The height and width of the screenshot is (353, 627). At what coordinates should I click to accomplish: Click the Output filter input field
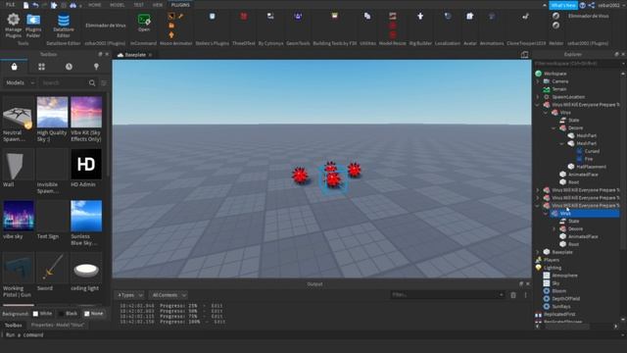tap(447, 295)
